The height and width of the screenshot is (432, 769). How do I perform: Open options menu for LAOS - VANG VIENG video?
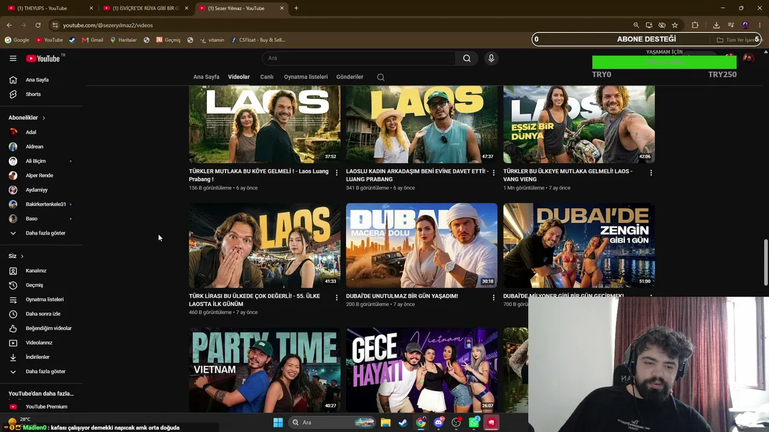coord(651,173)
